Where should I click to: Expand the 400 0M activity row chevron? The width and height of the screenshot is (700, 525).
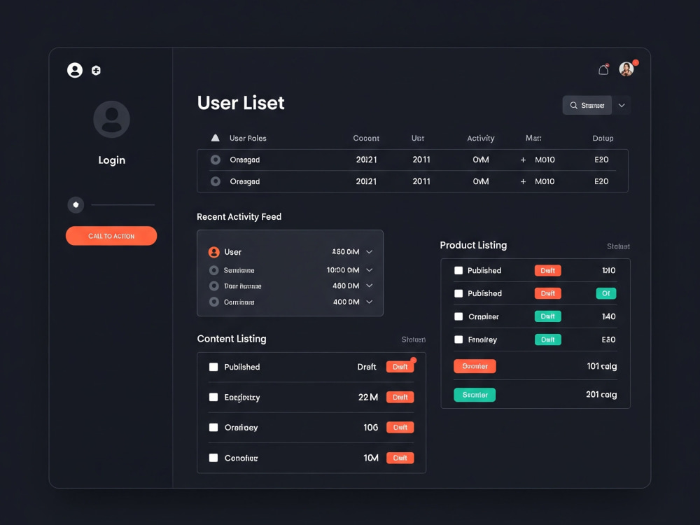[x=369, y=302]
